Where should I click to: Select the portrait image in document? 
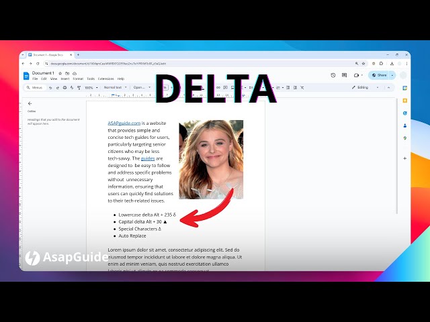(x=211, y=160)
